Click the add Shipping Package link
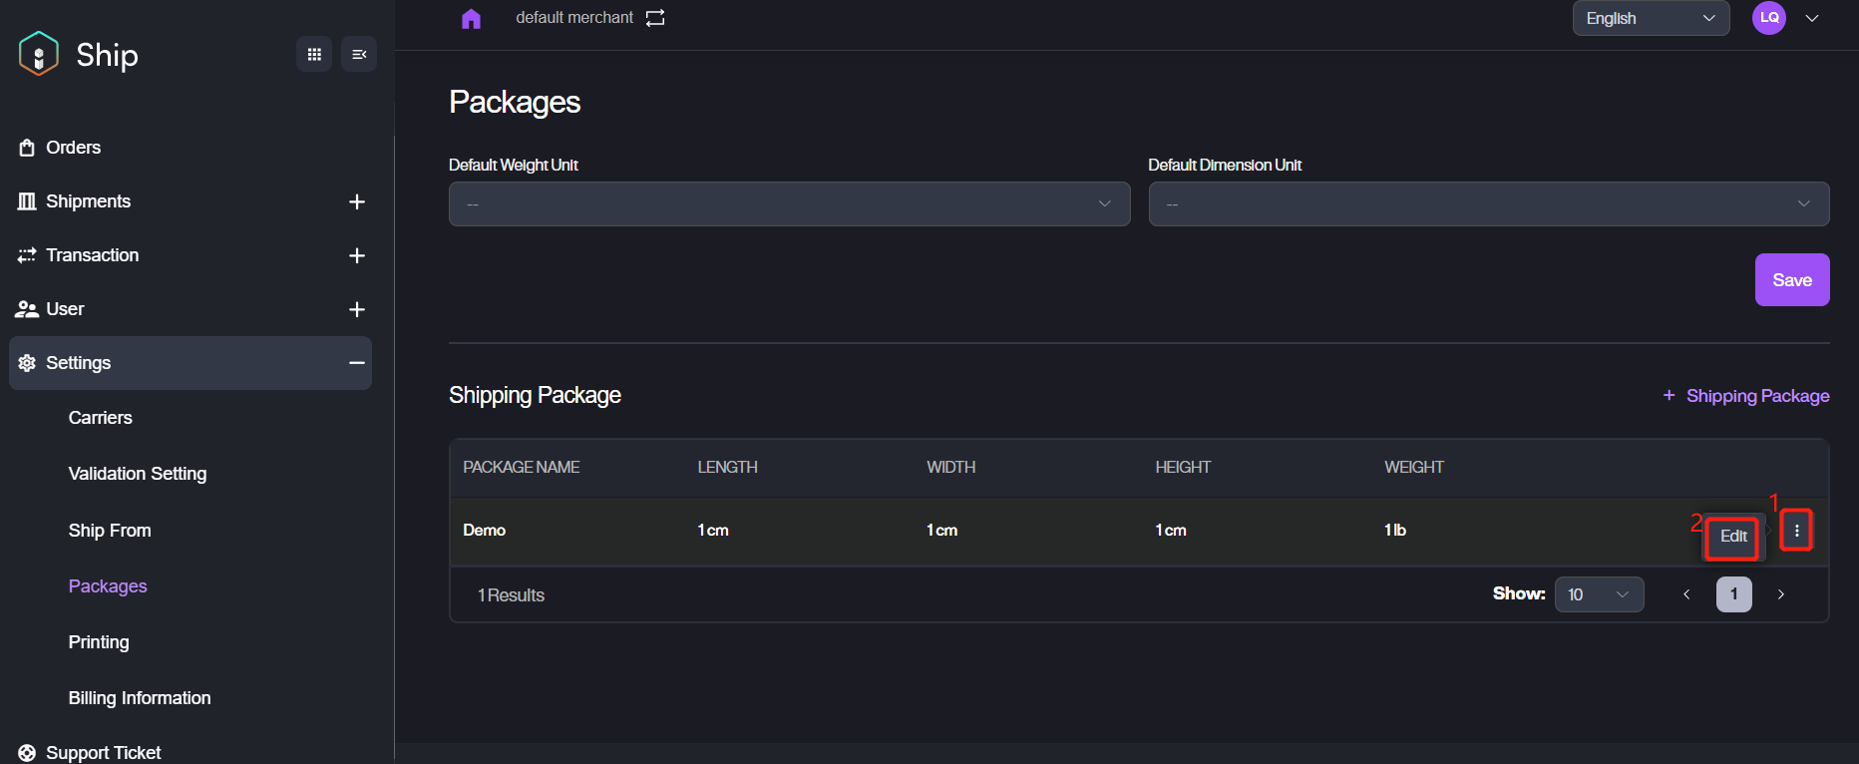Viewport: 1859px width, 764px height. (1746, 396)
